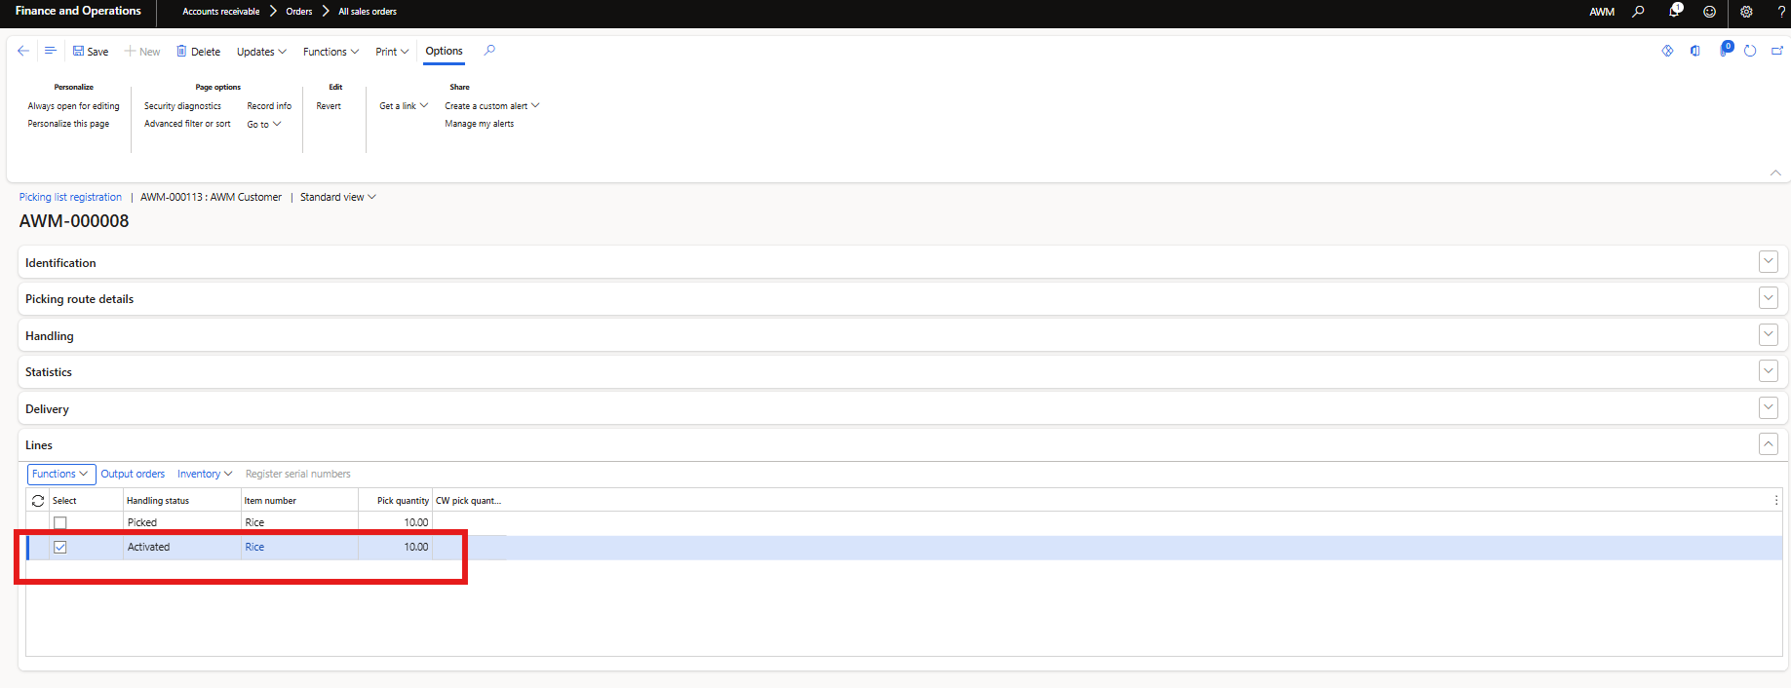Collapse the Lines section
Image resolution: width=1791 pixels, height=688 pixels.
coord(1768,444)
